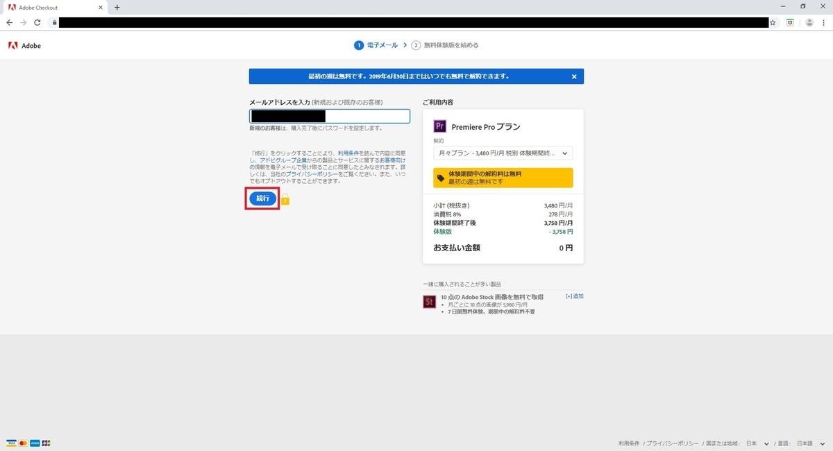Open the 月々プラン contract dropdown

503,153
